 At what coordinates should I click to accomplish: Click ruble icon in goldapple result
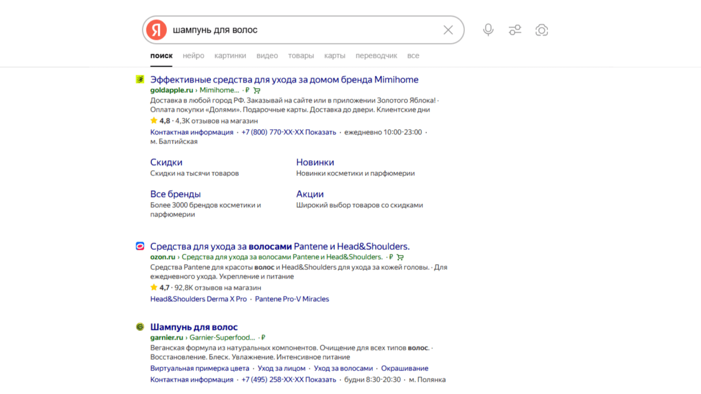pos(247,90)
